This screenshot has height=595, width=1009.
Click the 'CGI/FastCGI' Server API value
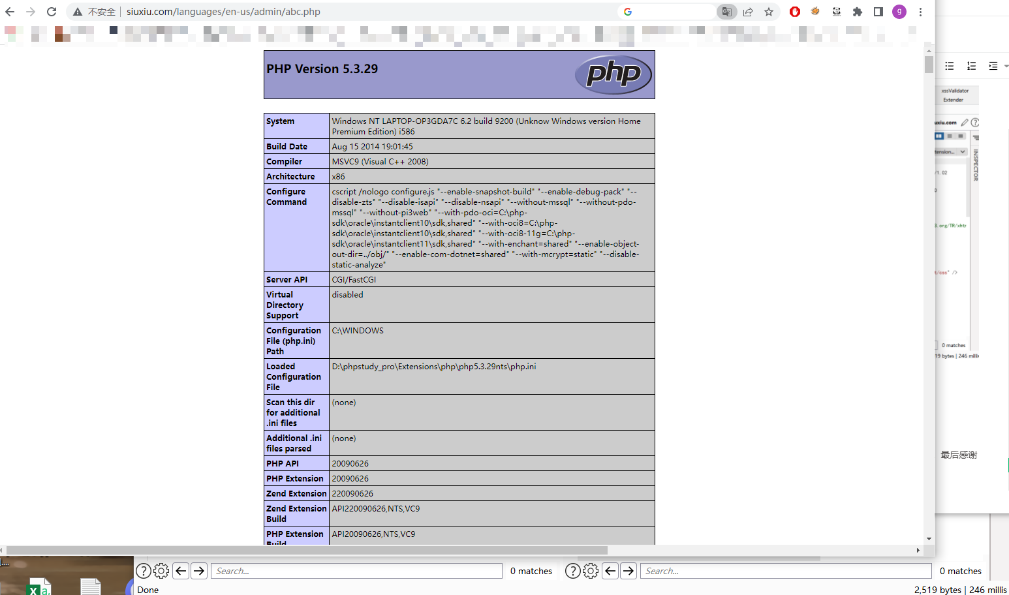click(x=354, y=280)
